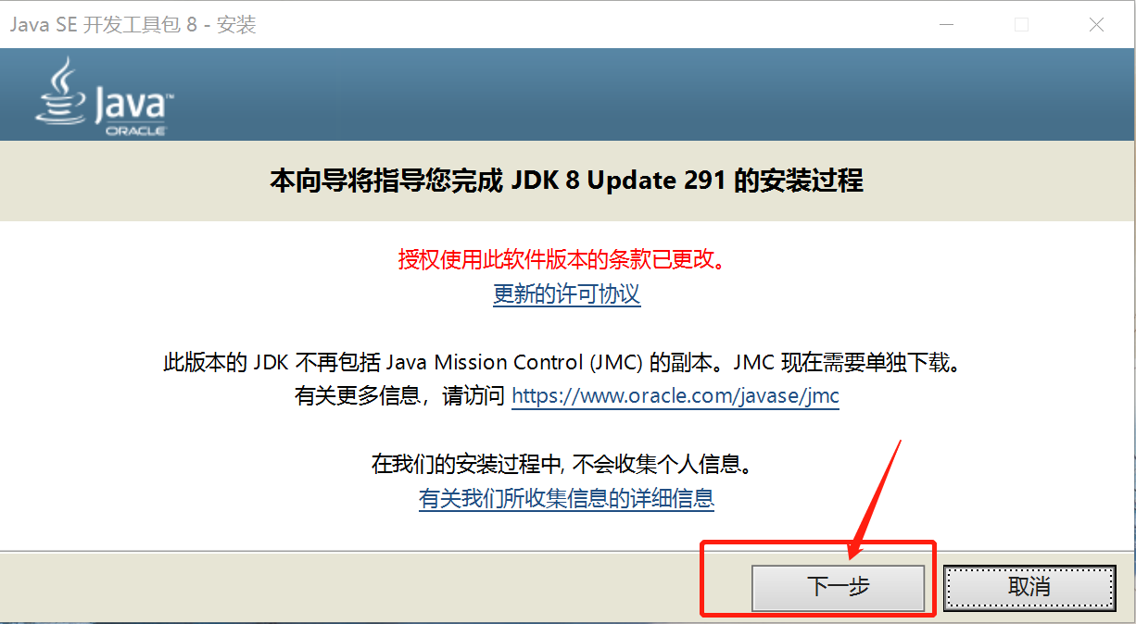Click the JDK 8 Update 291 heading
1136x624 pixels.
click(x=566, y=180)
